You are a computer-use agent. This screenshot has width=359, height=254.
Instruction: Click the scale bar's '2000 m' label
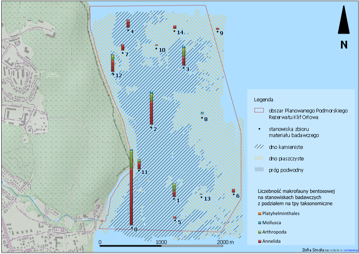pyautogui.click(x=225, y=242)
